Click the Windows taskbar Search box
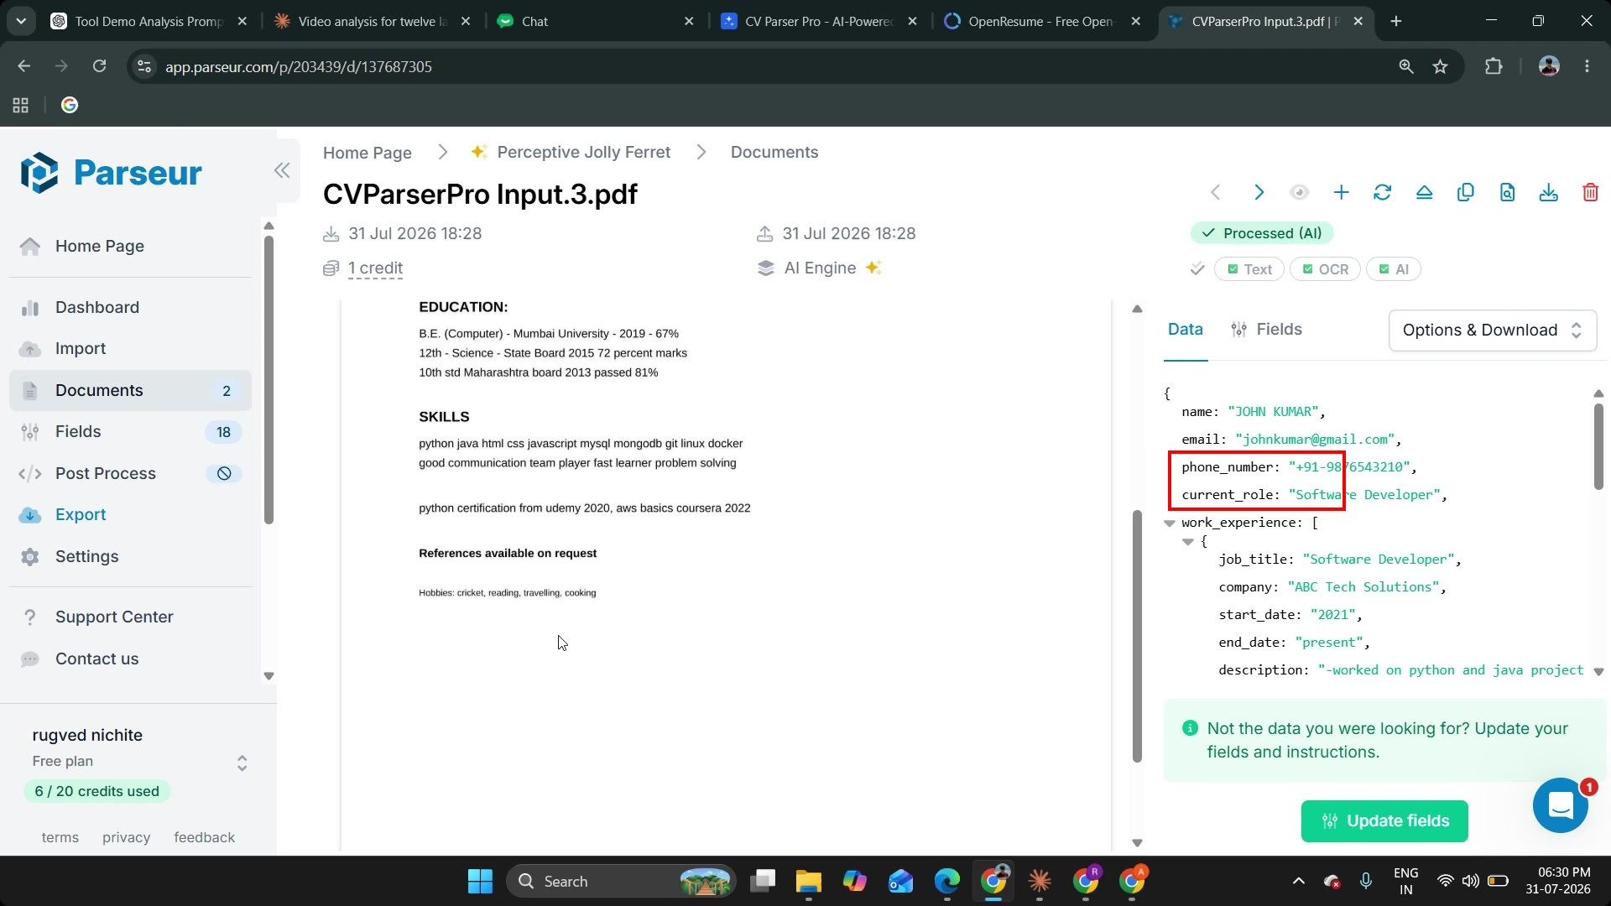The width and height of the screenshot is (1611, 906). pyautogui.click(x=621, y=881)
